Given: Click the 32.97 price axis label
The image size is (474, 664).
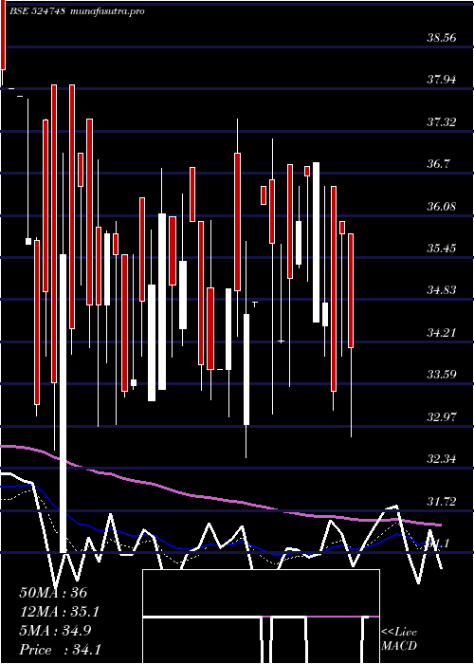Looking at the screenshot, I should point(442,417).
